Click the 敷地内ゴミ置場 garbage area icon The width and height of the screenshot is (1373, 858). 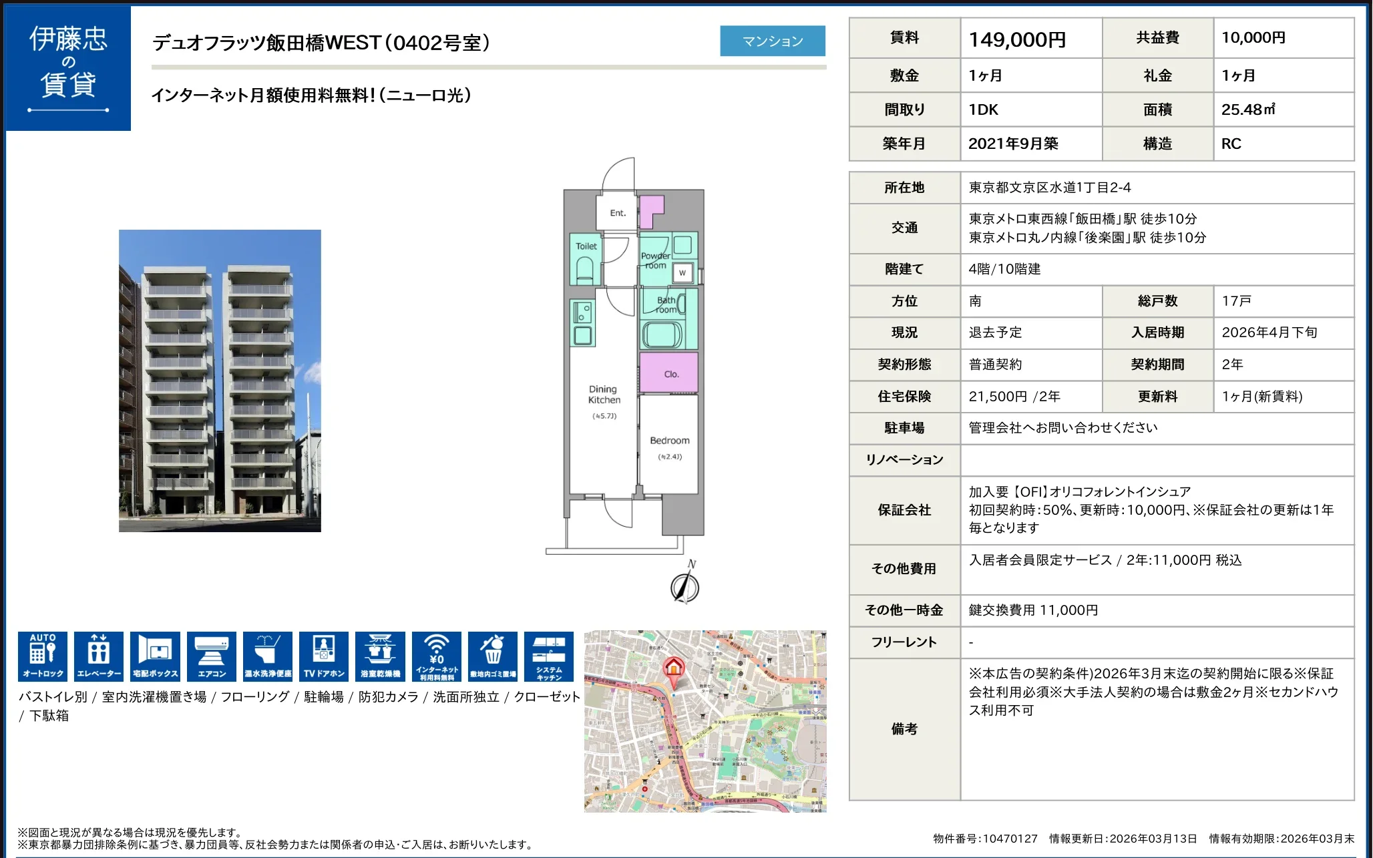493,656
